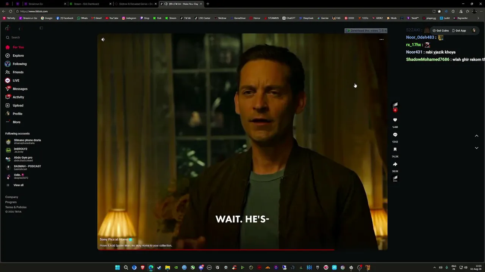Screen dimensions: 485x272
Task: Click Terms & Policies footer link
Action: pyautogui.click(x=16, y=207)
